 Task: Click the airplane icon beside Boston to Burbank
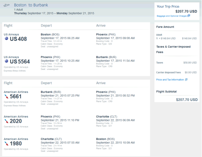coord(7,5)
